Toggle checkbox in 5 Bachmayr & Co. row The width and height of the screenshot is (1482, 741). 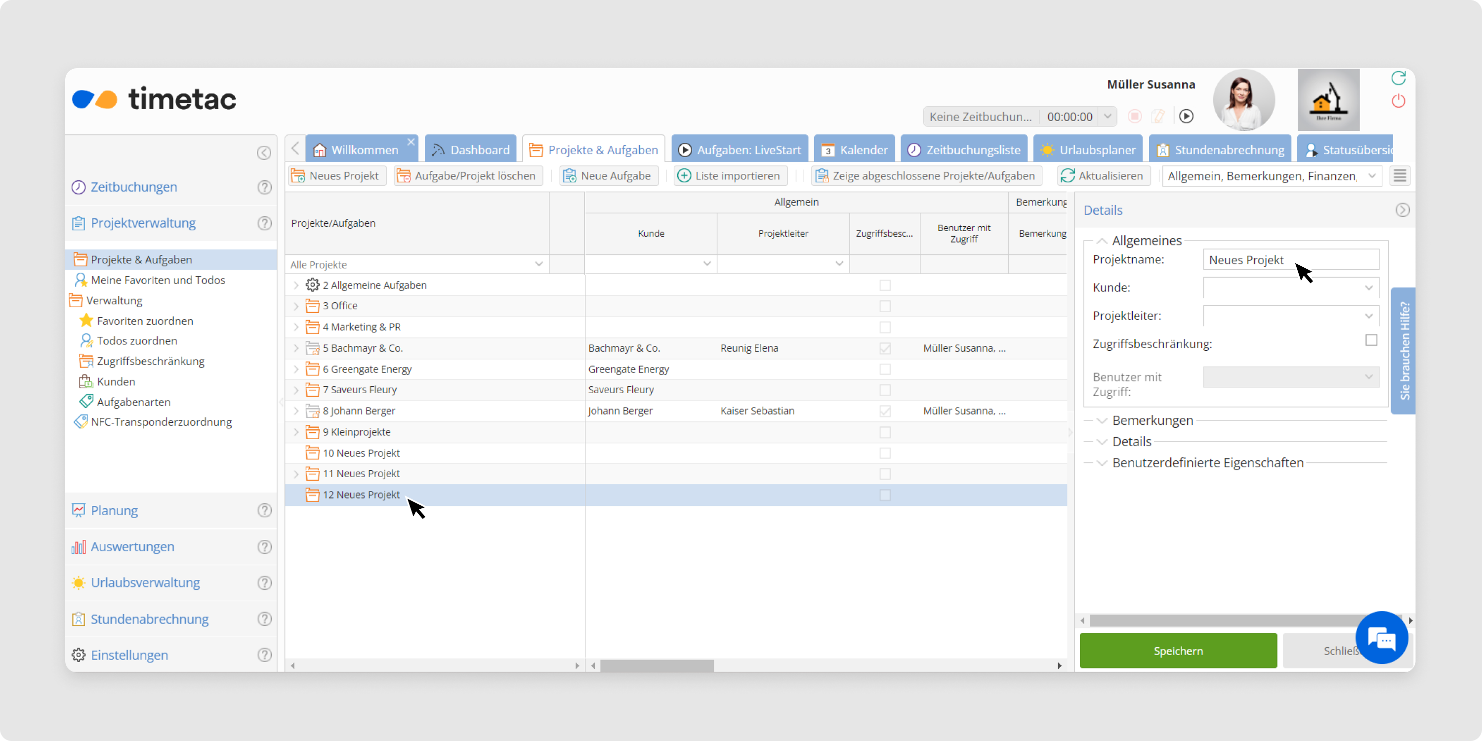tap(885, 348)
